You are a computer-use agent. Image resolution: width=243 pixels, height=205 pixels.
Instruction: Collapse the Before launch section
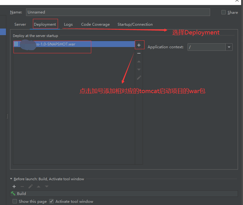click(x=11, y=179)
